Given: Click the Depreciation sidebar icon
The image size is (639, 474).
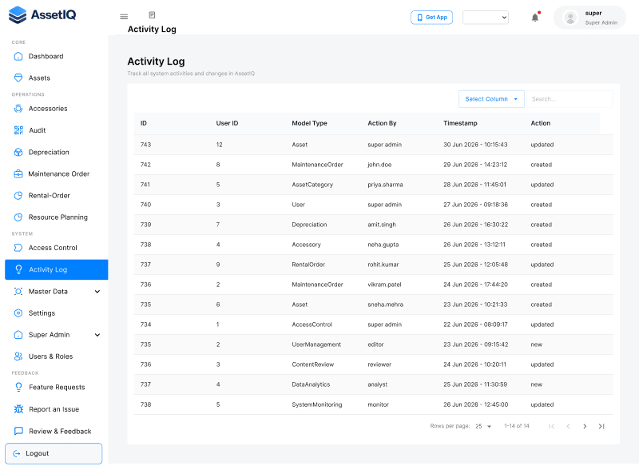Looking at the screenshot, I should click(x=18, y=152).
